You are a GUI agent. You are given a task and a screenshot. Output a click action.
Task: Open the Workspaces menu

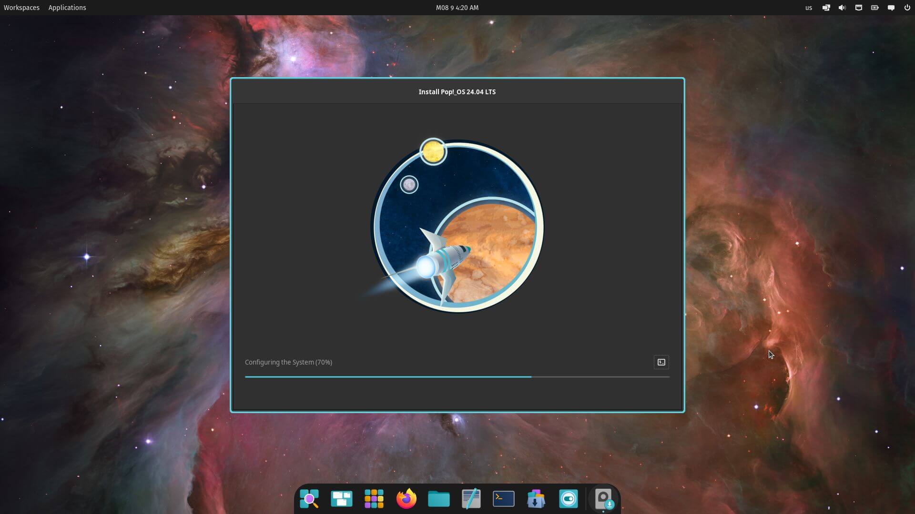tap(21, 7)
